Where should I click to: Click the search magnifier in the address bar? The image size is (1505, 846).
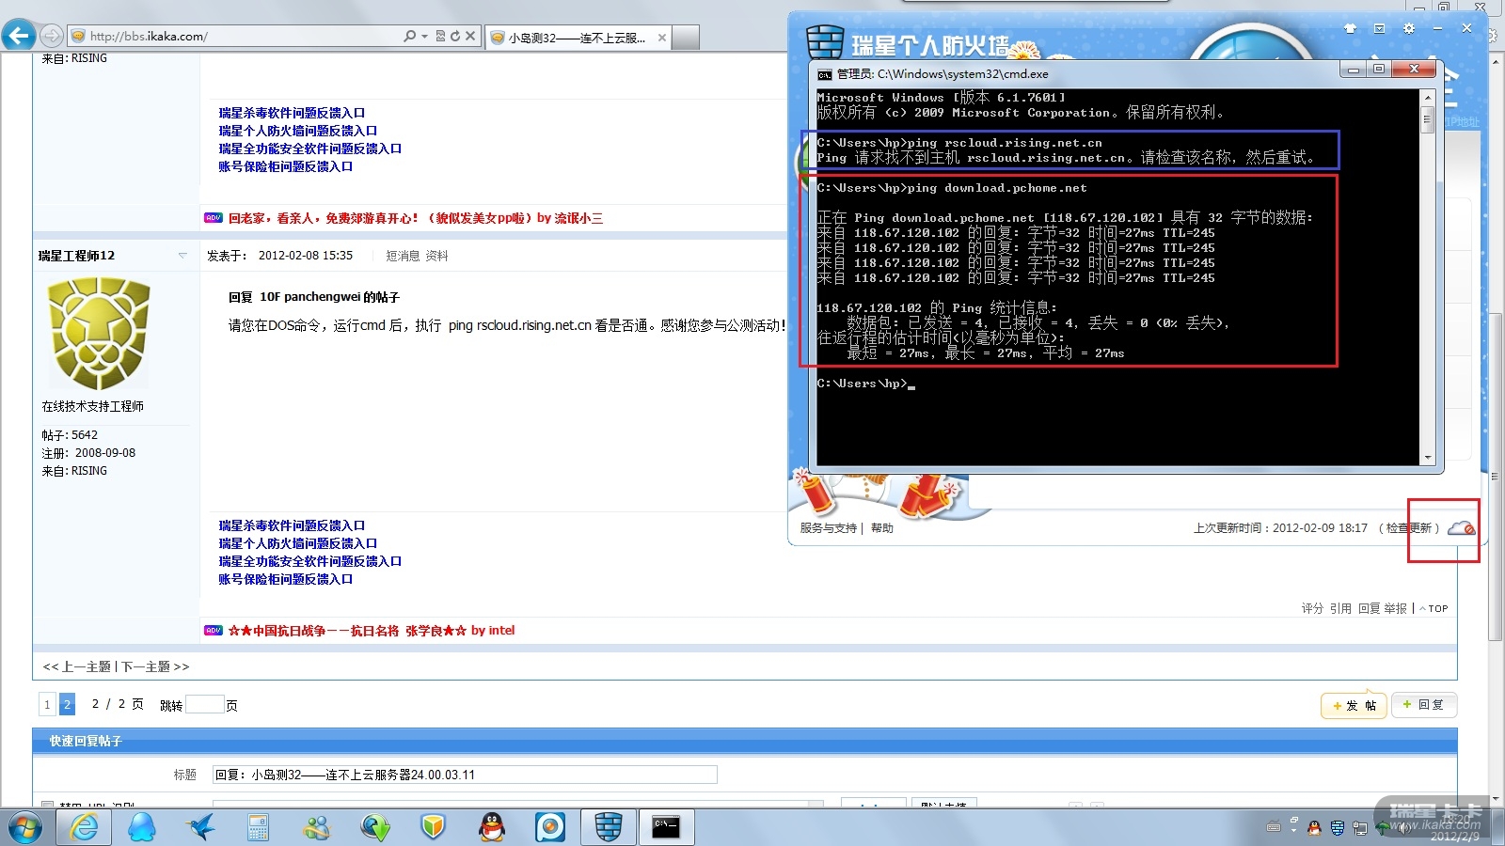click(x=409, y=37)
